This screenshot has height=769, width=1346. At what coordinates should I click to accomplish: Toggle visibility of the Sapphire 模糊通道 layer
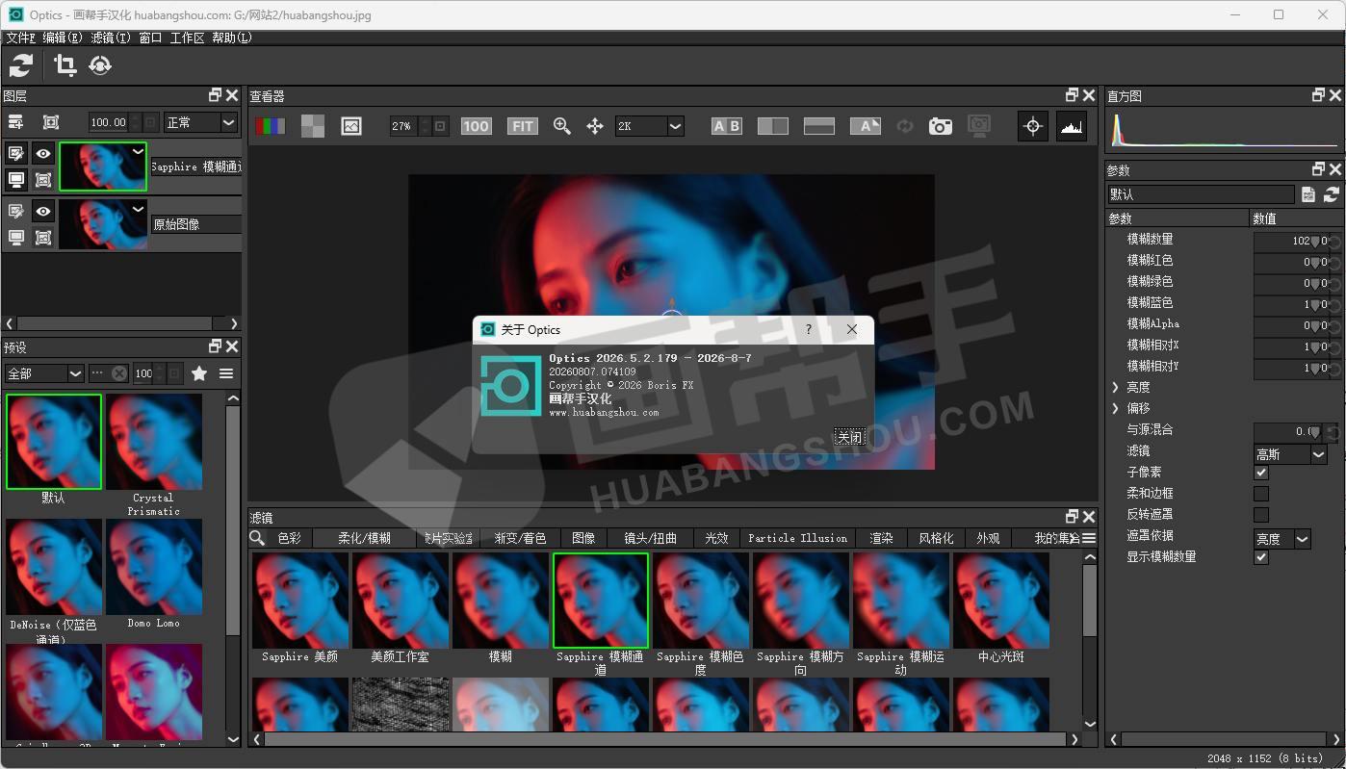pos(43,153)
